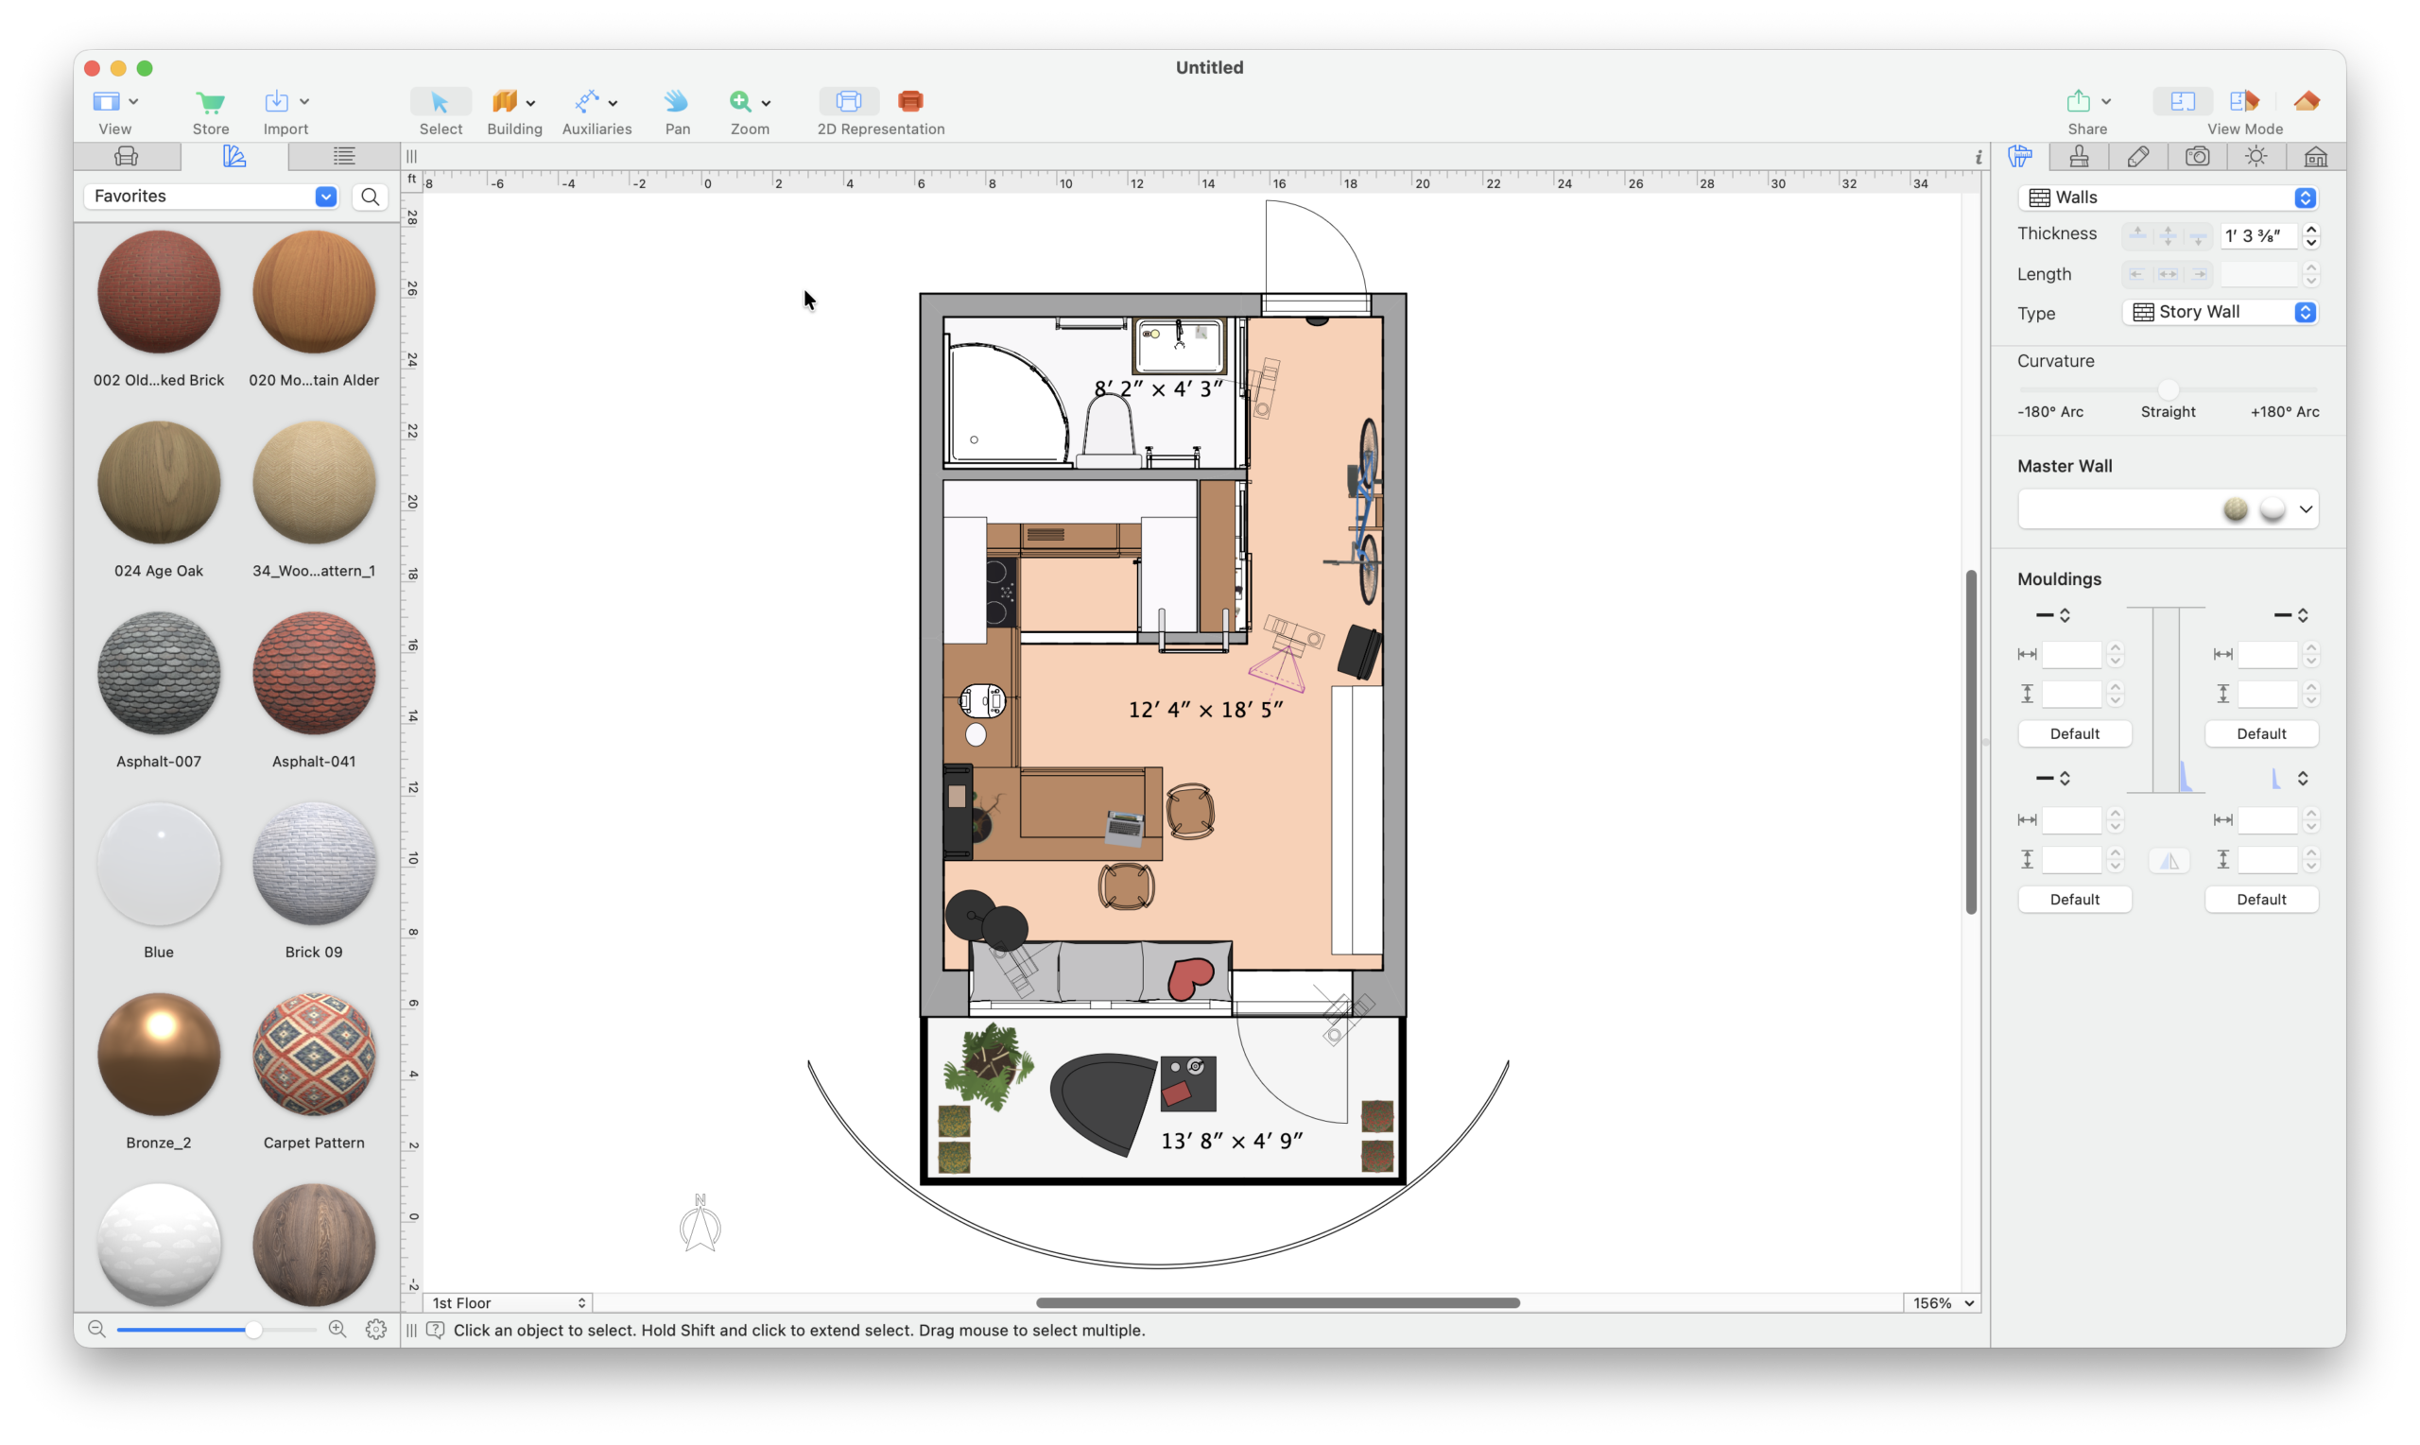Choose thickness alignment with downward arrow
This screenshot has width=2420, height=1445.
(x=2198, y=234)
